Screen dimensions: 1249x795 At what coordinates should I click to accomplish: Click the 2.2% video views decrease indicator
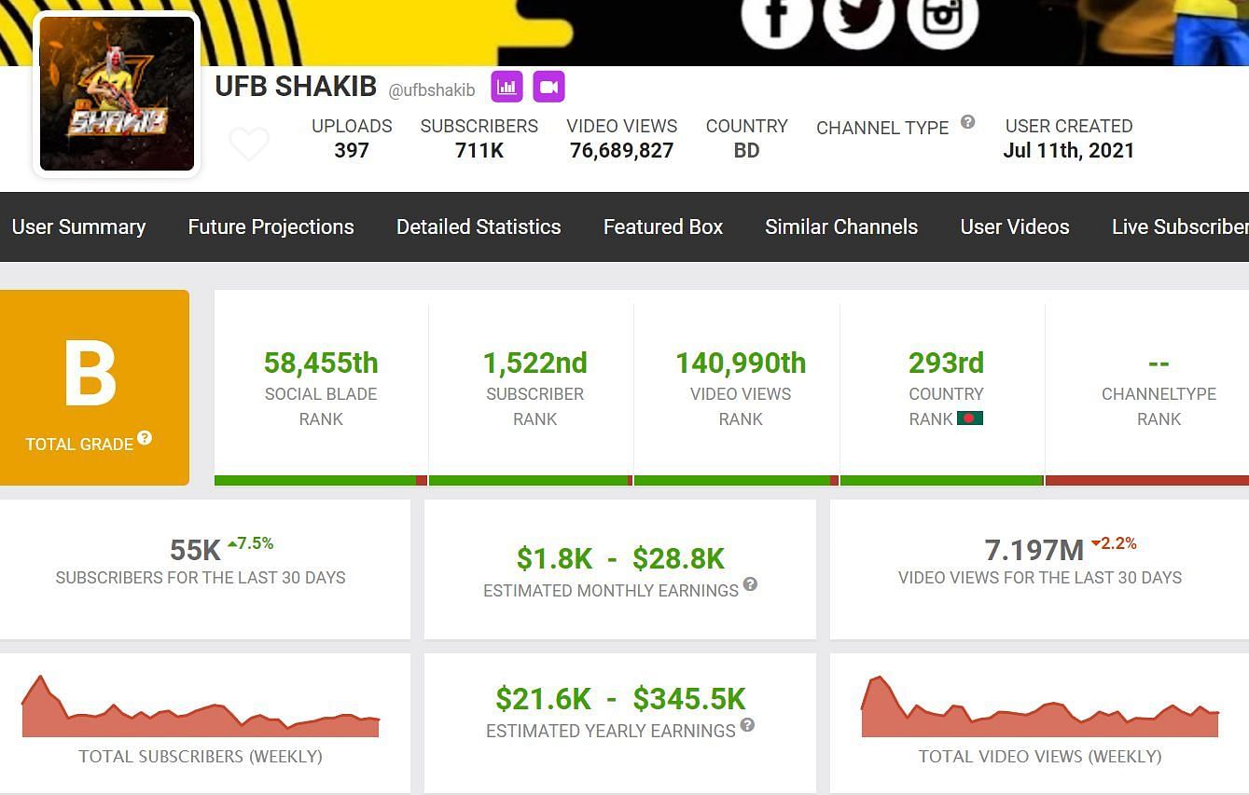(x=1114, y=543)
